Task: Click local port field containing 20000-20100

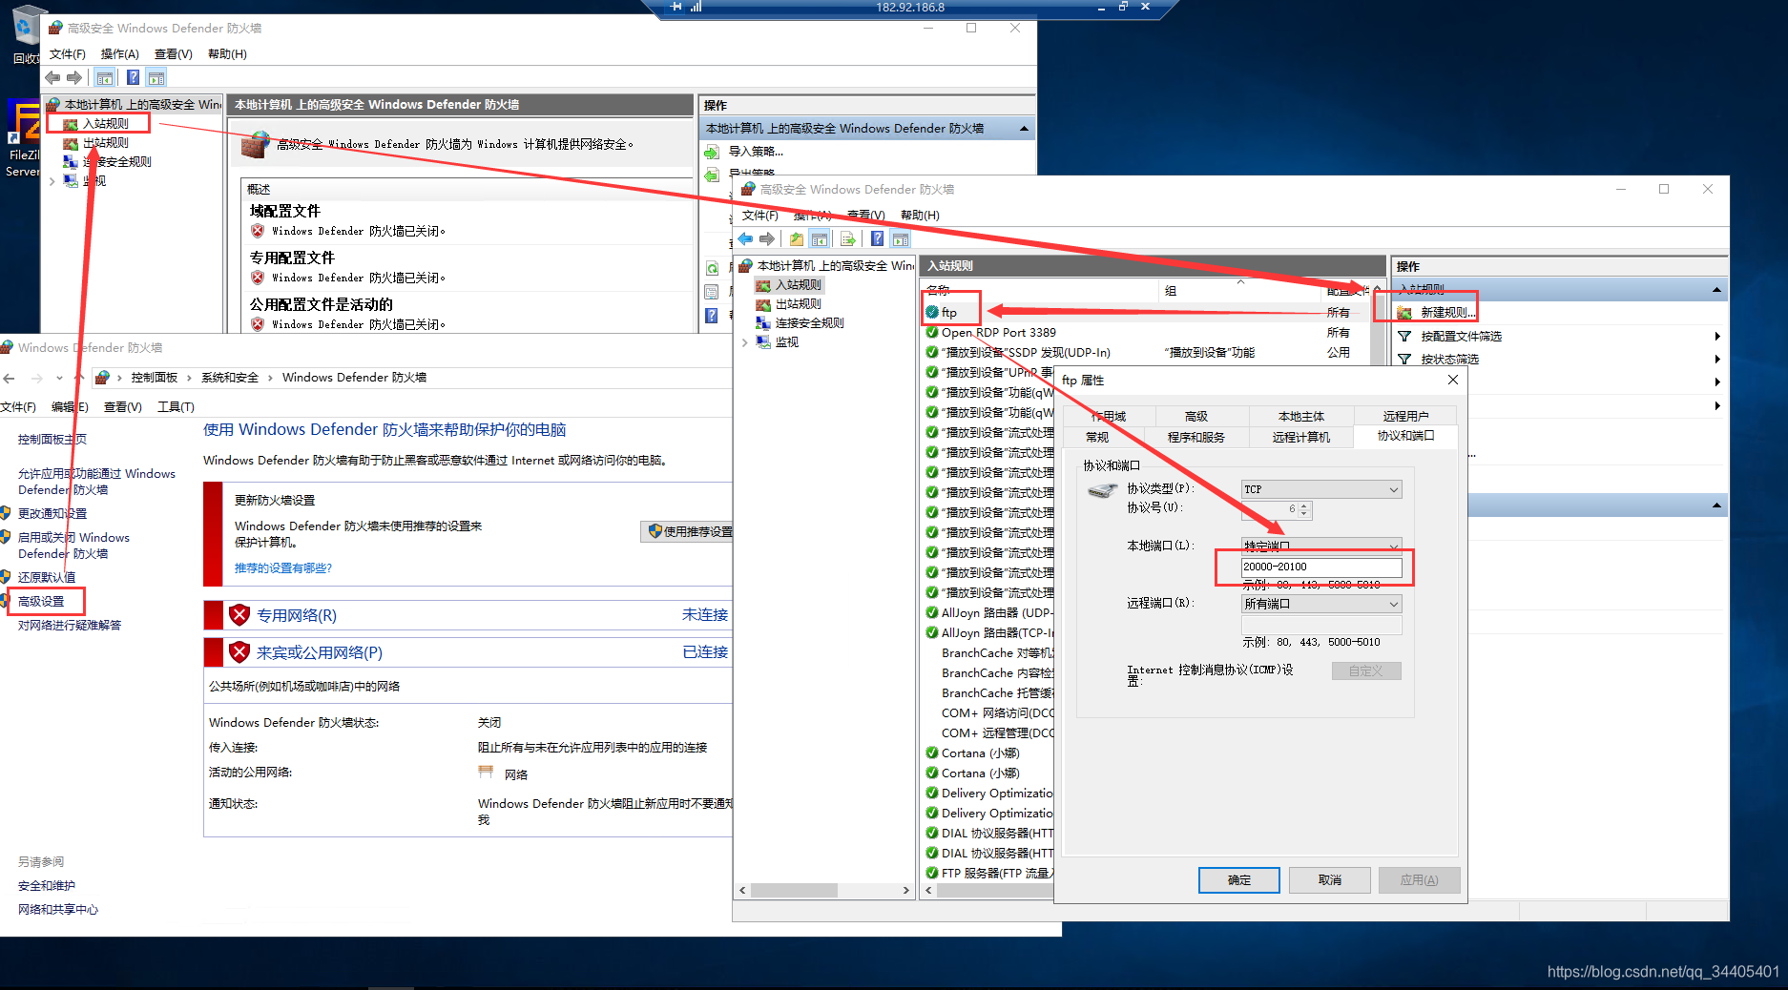Action: [x=1321, y=567]
